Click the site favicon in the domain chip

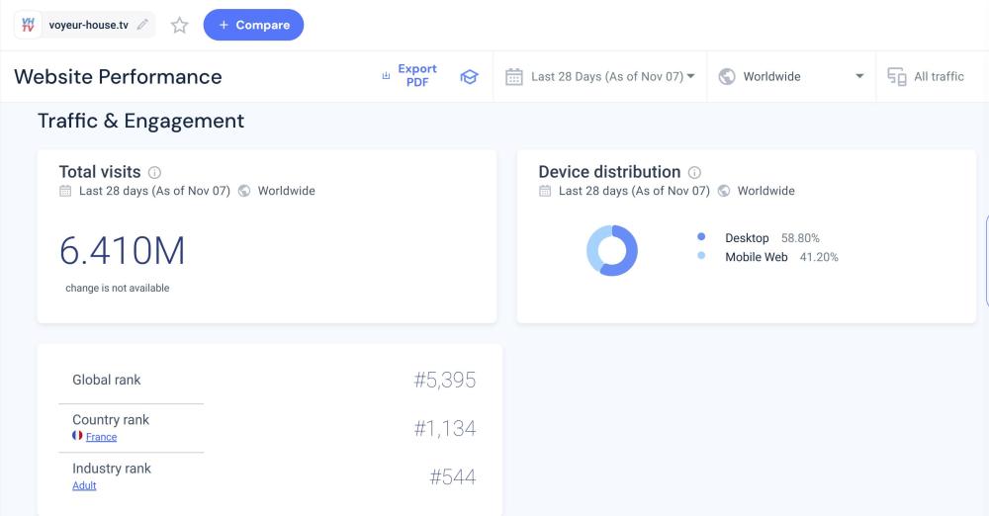click(29, 25)
